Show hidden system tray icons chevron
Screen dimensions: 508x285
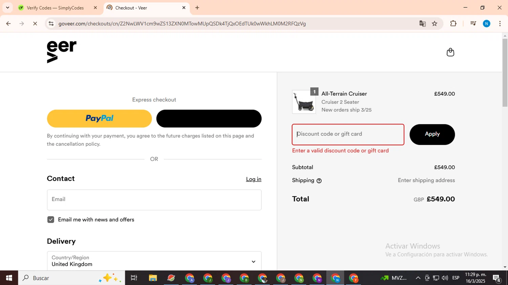click(418, 278)
